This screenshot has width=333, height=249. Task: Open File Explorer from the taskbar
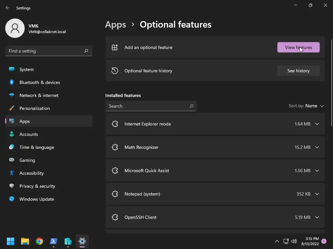[x=25, y=241]
